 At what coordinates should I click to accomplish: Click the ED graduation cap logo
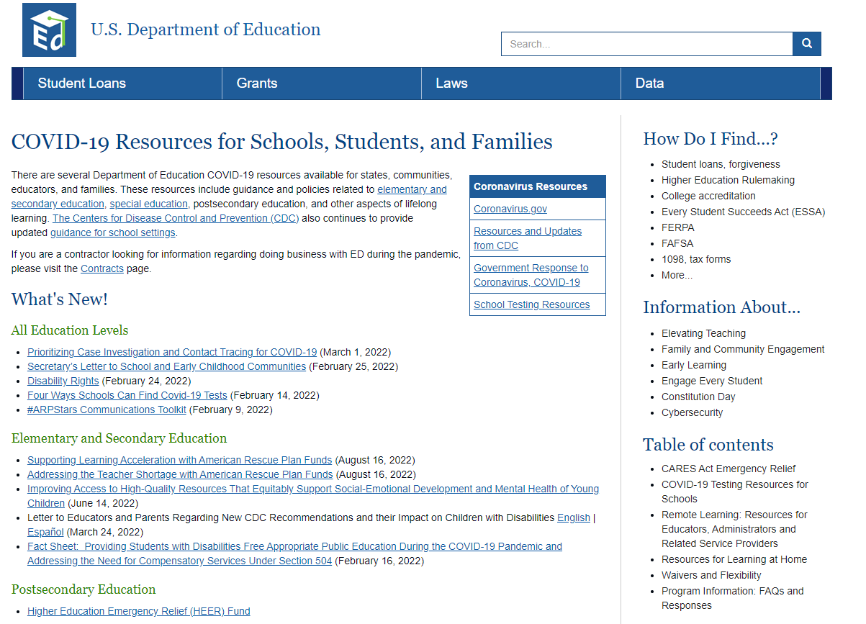[x=49, y=30]
